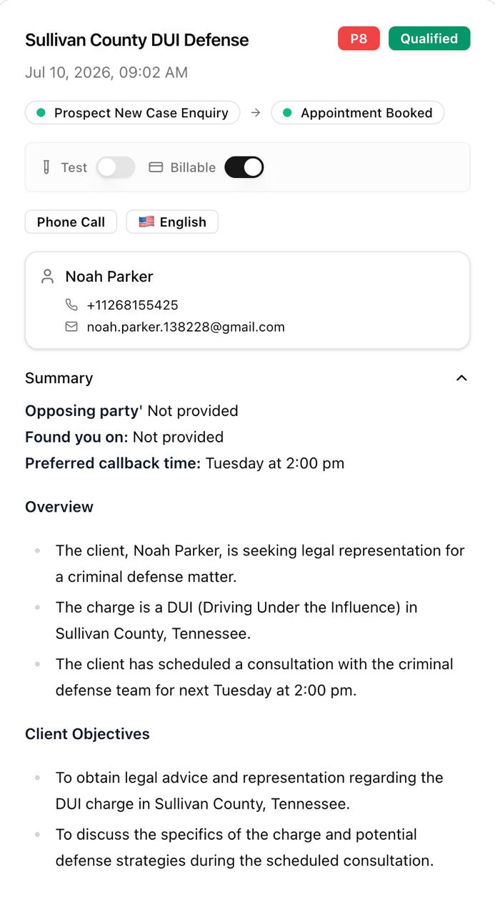Open the Prospect New Case Enquiry status pill
This screenshot has height=915, width=495.
pyautogui.click(x=133, y=113)
